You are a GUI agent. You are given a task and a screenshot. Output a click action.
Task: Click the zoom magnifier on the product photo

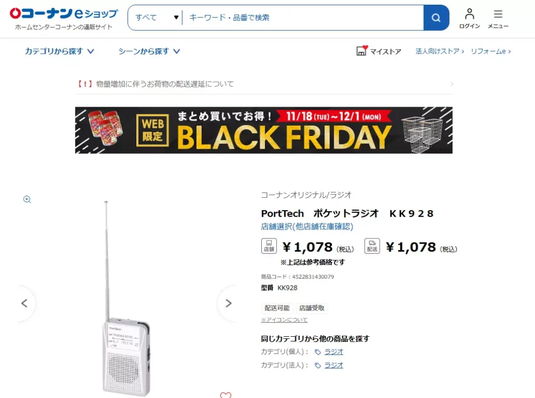pyautogui.click(x=27, y=199)
